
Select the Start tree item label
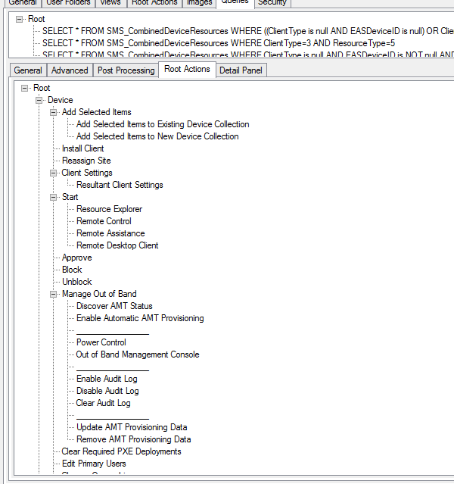click(70, 197)
